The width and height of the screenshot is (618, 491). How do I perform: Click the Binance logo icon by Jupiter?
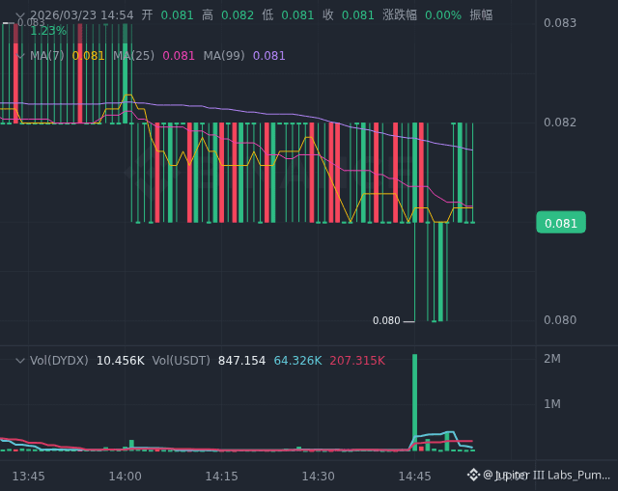coord(473,475)
